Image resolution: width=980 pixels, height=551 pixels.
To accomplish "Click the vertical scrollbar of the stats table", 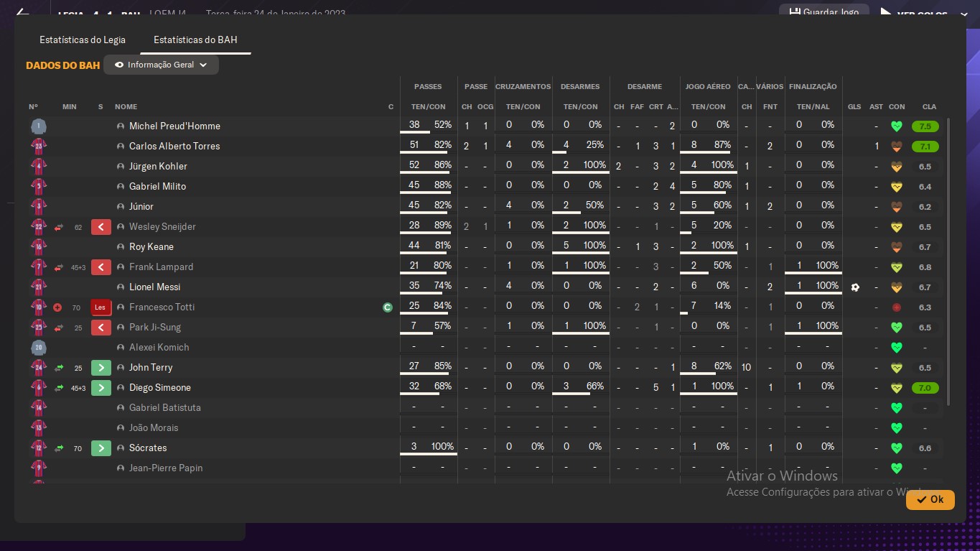I will pos(949,262).
